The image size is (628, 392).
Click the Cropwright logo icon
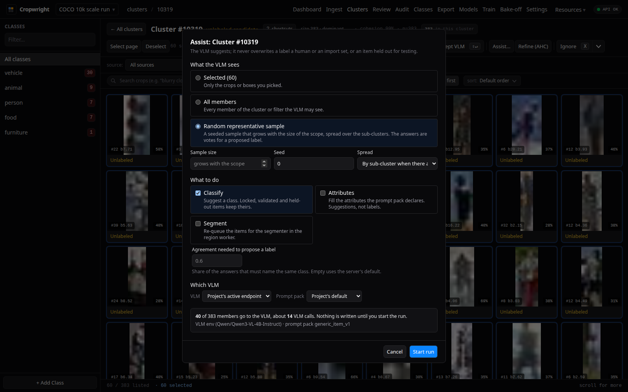(11, 9)
